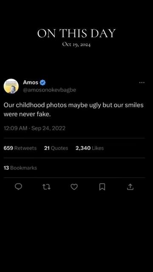Click the word Retweets beside 659
The width and height of the screenshot is (153, 272).
[25, 148]
